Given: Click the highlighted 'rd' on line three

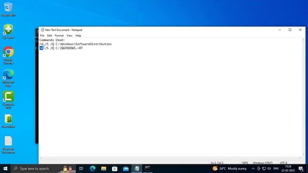Looking at the screenshot, I should [x=41, y=48].
